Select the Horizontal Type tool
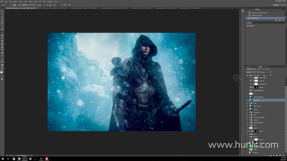287x161 pixels. click(x=2, y=56)
